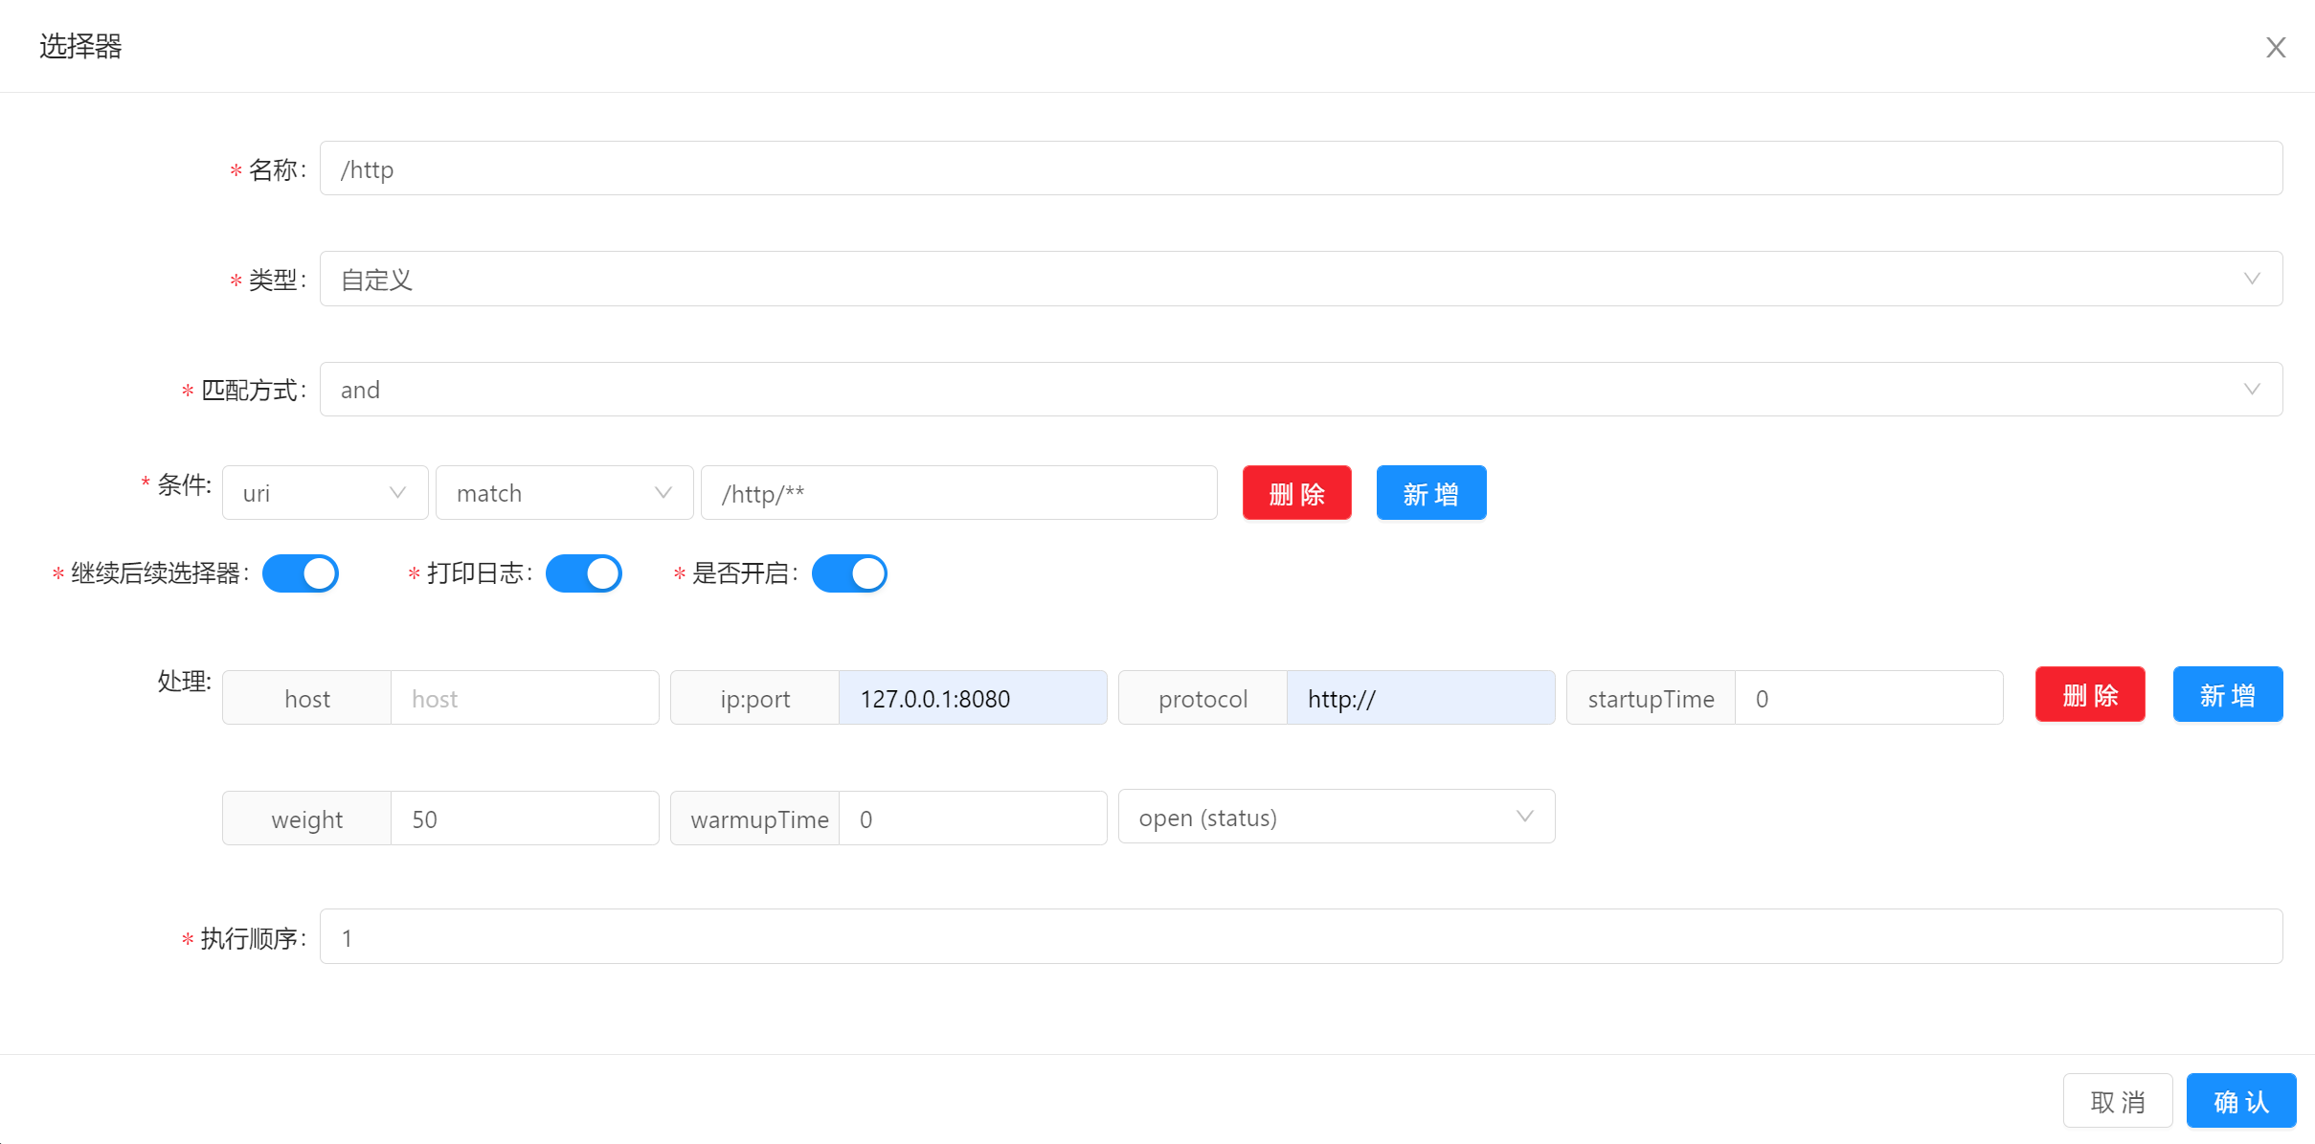
Task: Click the 名称 input field containing /http
Action: coord(1300,169)
